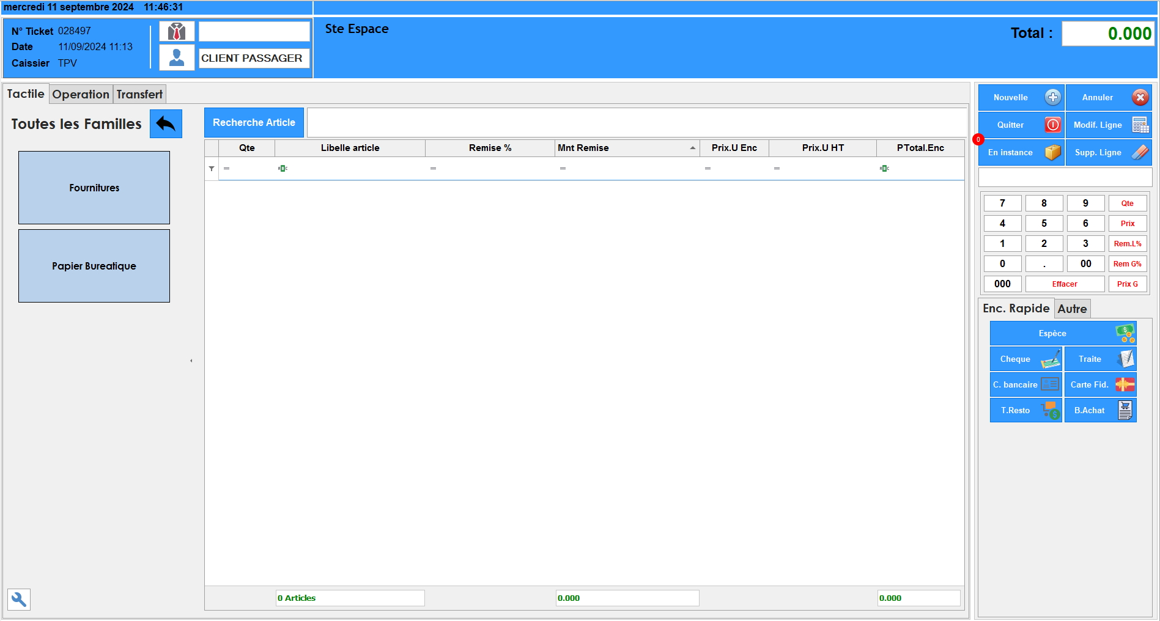Click the Traite document icon
1160x621 pixels.
pos(1125,359)
